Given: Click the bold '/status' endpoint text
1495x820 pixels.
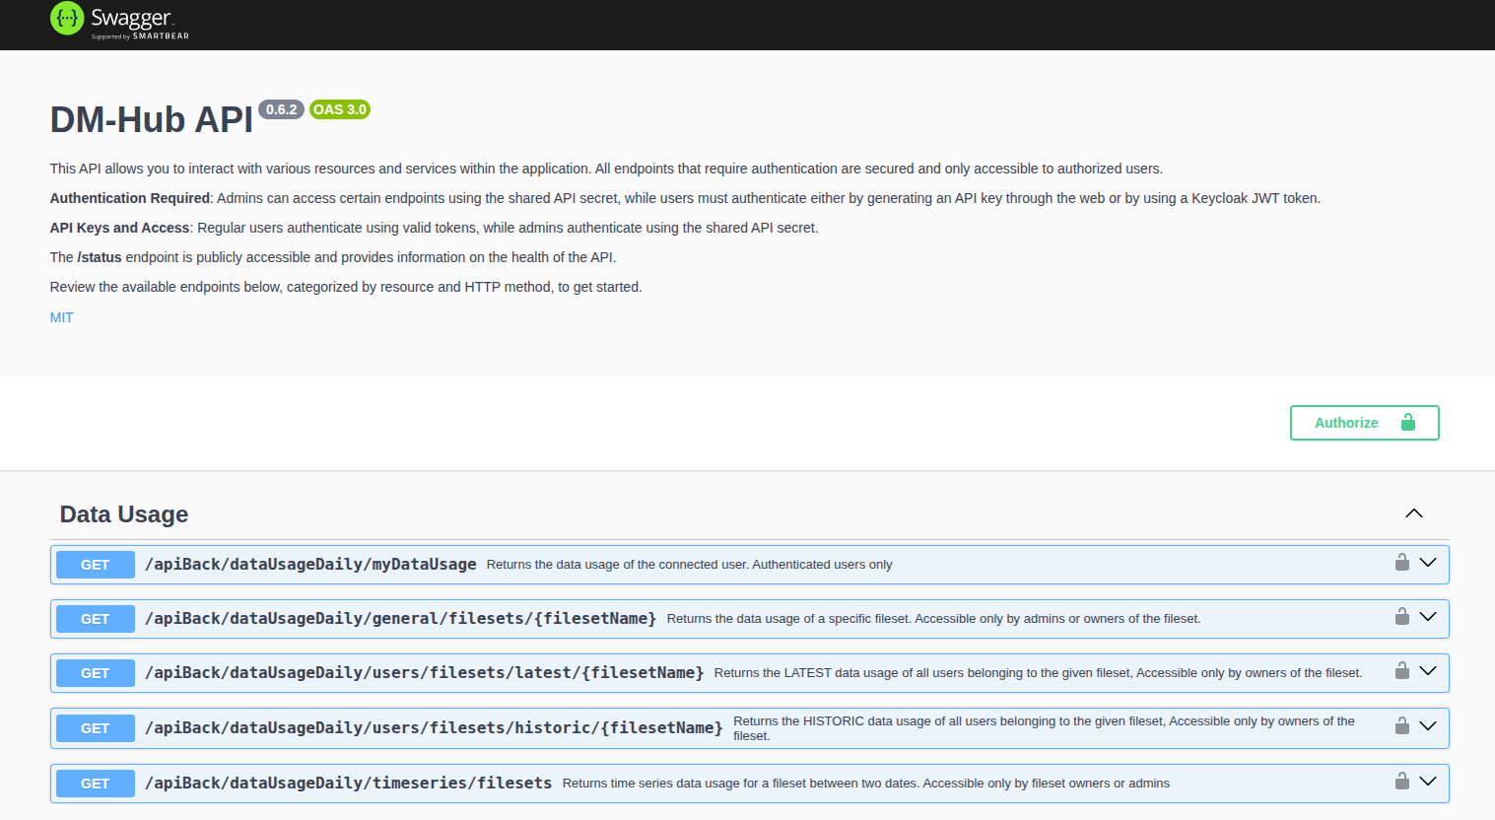Looking at the screenshot, I should (x=100, y=257).
